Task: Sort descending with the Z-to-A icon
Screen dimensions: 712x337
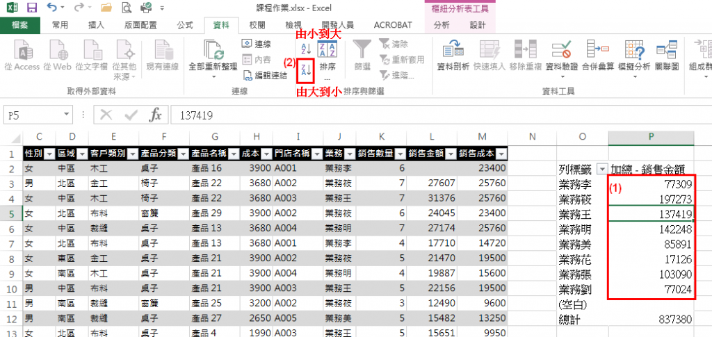Action: pyautogui.click(x=306, y=69)
